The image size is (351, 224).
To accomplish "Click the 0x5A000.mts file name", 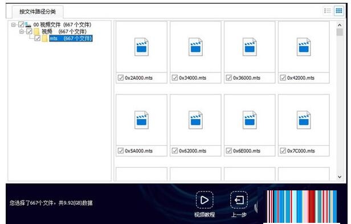I will coord(138,151).
